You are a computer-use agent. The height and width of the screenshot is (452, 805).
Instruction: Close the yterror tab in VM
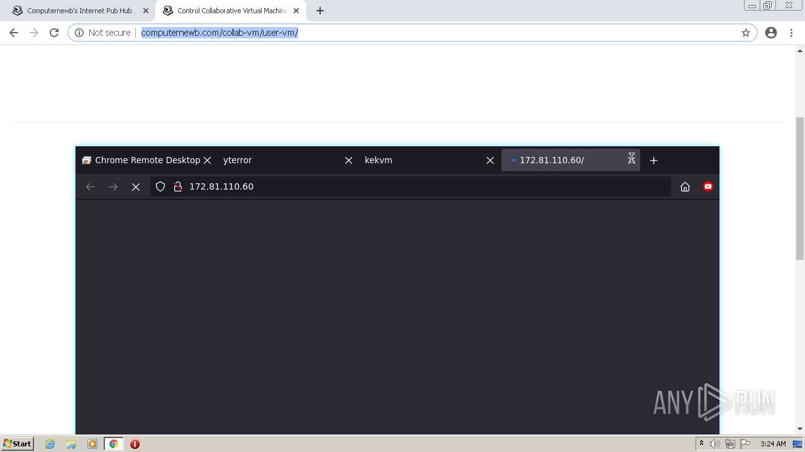pos(348,160)
